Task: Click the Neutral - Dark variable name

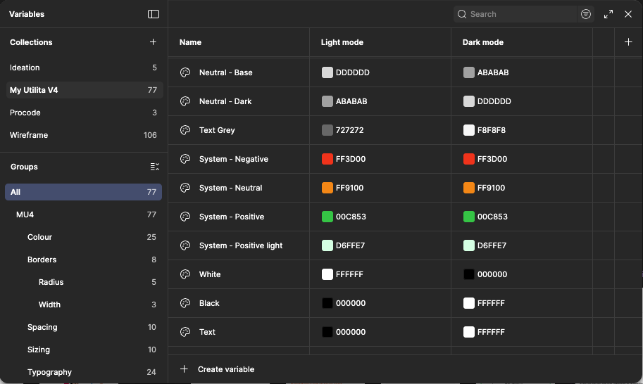Action: [225, 101]
